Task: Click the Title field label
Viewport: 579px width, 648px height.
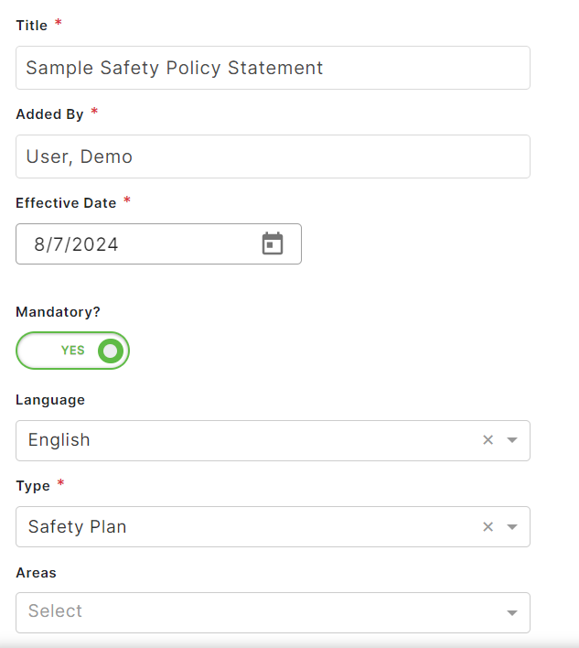Action: click(32, 26)
